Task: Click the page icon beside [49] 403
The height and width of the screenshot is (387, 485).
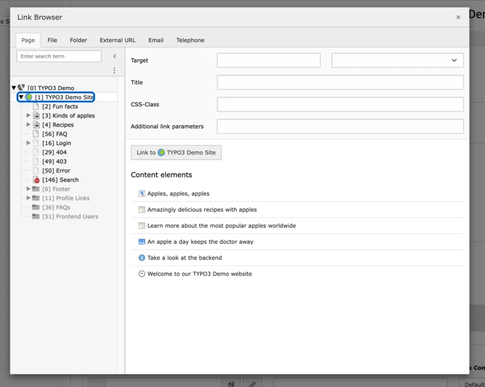Action: [36, 161]
